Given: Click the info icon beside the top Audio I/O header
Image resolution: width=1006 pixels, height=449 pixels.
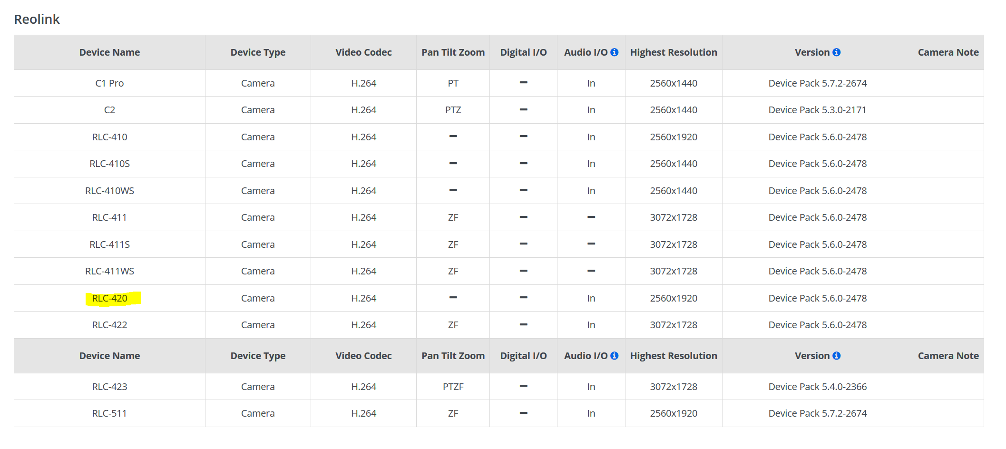Looking at the screenshot, I should click(x=614, y=52).
